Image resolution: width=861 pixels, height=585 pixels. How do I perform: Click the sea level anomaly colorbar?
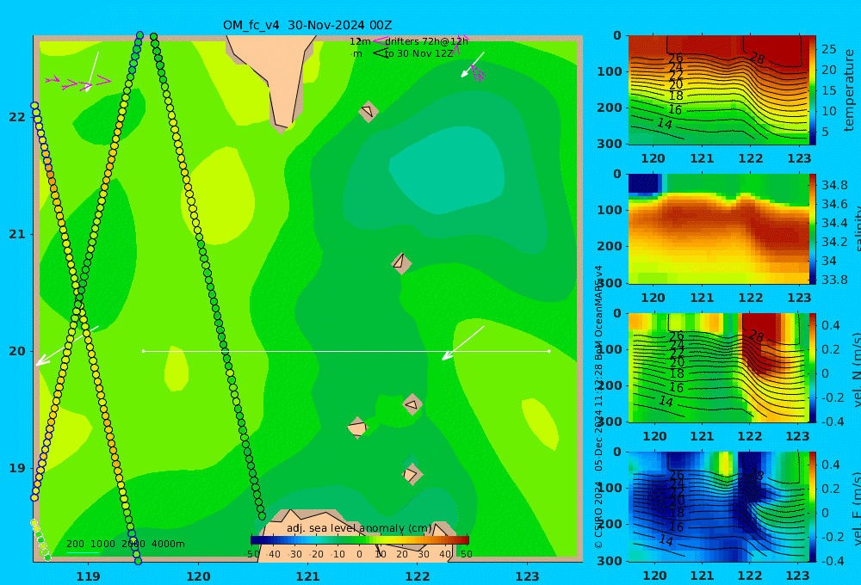[360, 540]
